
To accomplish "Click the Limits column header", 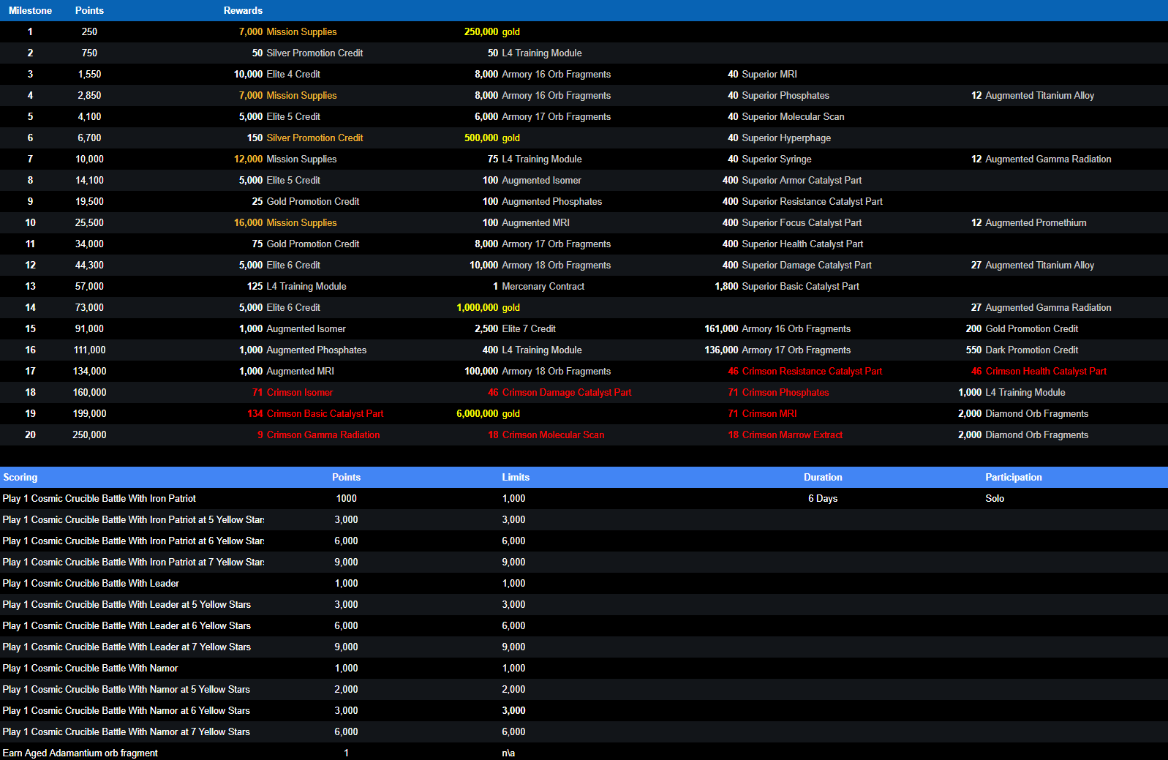I will click(x=515, y=477).
